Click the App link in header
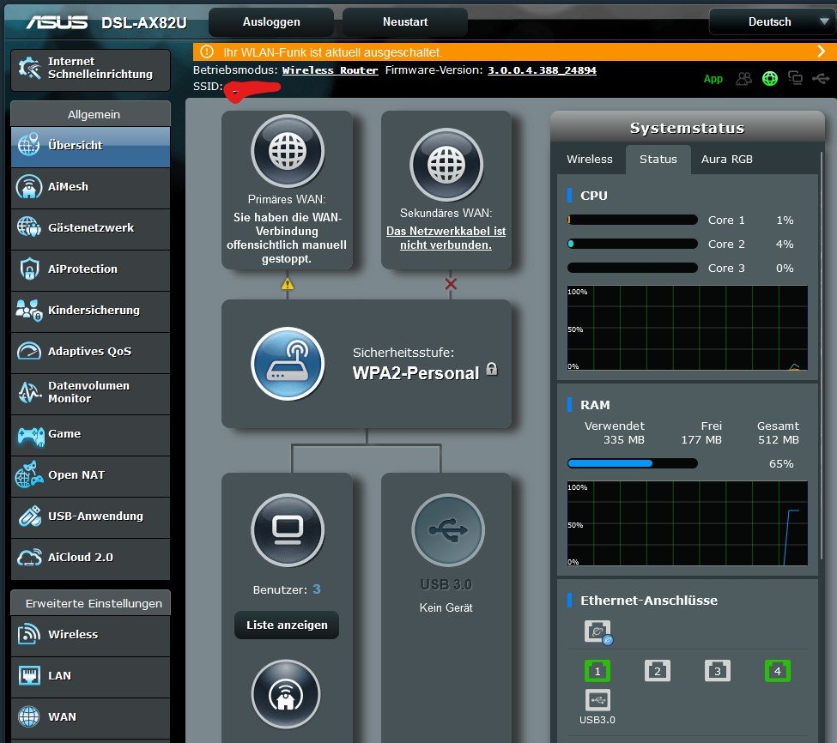Viewport: 837px width, 743px height. pos(713,79)
